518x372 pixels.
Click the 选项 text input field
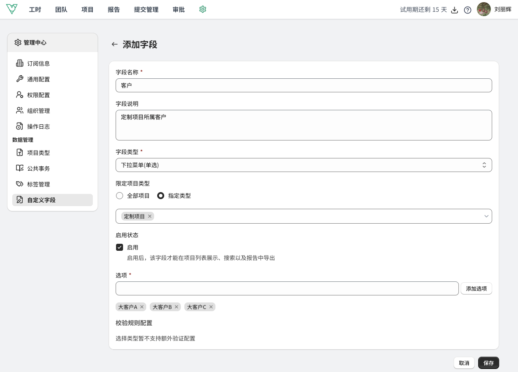click(x=287, y=288)
